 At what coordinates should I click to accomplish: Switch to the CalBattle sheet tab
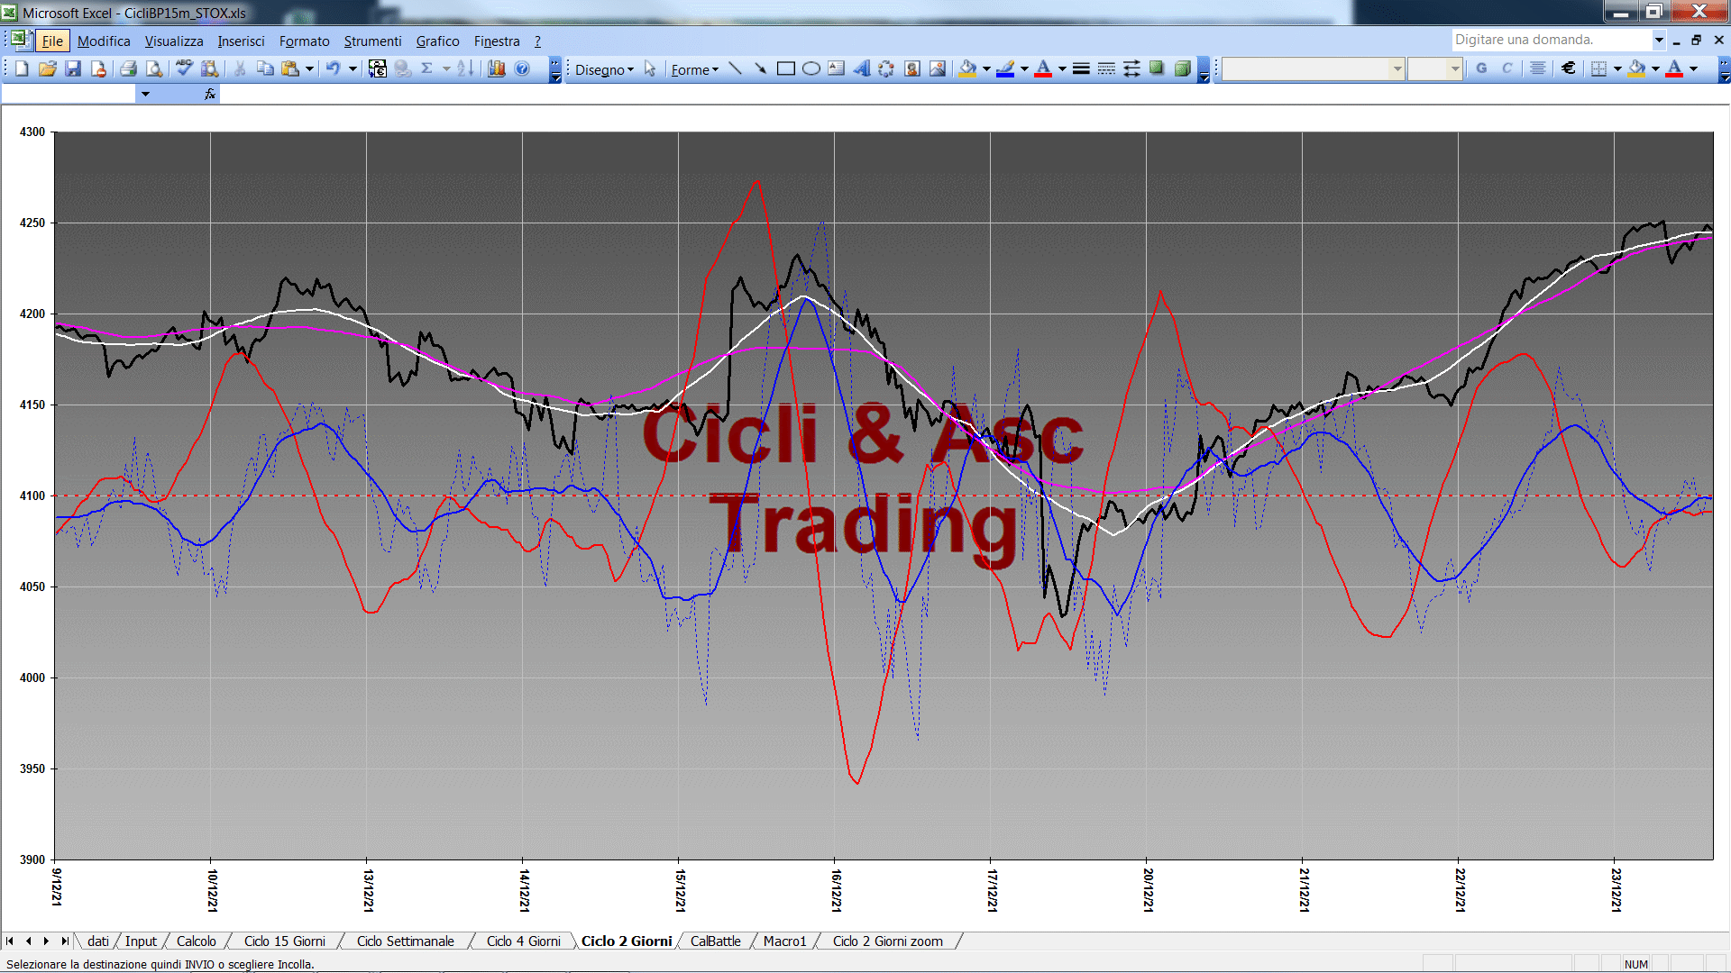[x=715, y=941]
